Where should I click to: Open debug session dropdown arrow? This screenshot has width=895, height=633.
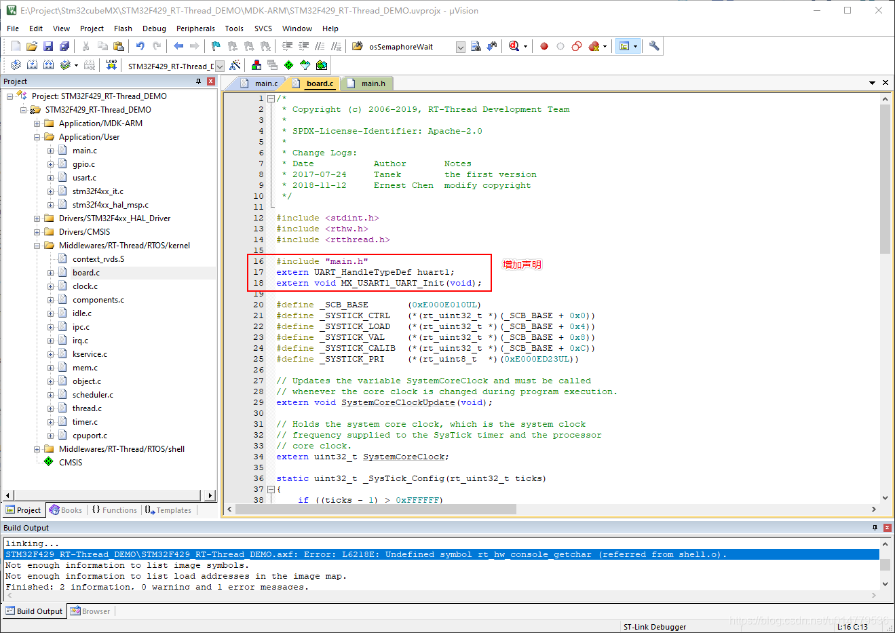(x=525, y=47)
